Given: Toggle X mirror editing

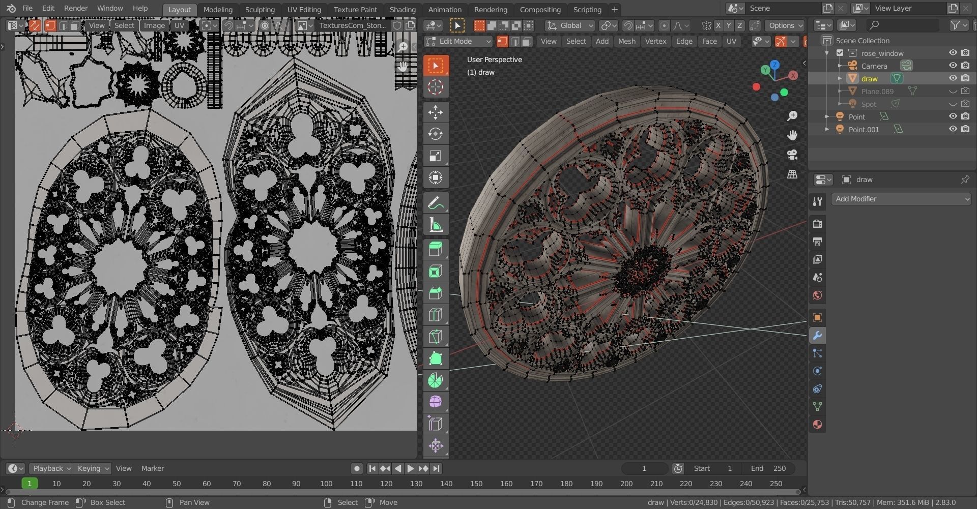Looking at the screenshot, I should tap(718, 25).
